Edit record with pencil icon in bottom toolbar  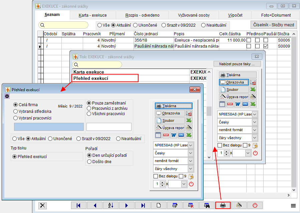(x=175, y=206)
